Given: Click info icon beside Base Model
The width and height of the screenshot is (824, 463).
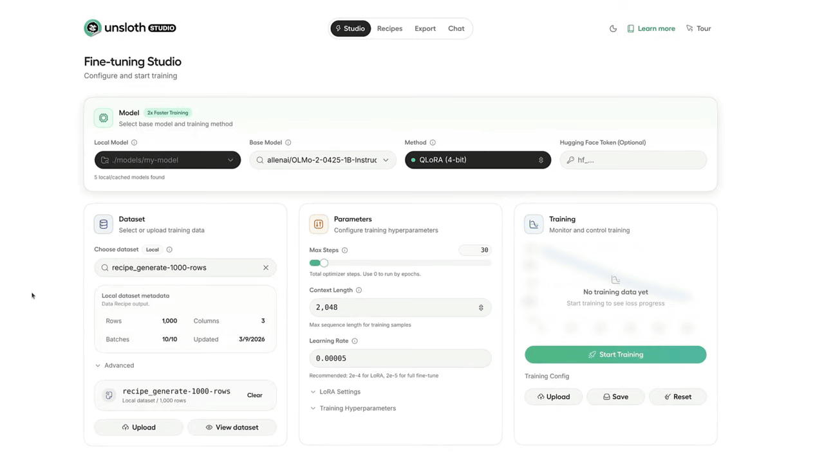Looking at the screenshot, I should pos(288,143).
